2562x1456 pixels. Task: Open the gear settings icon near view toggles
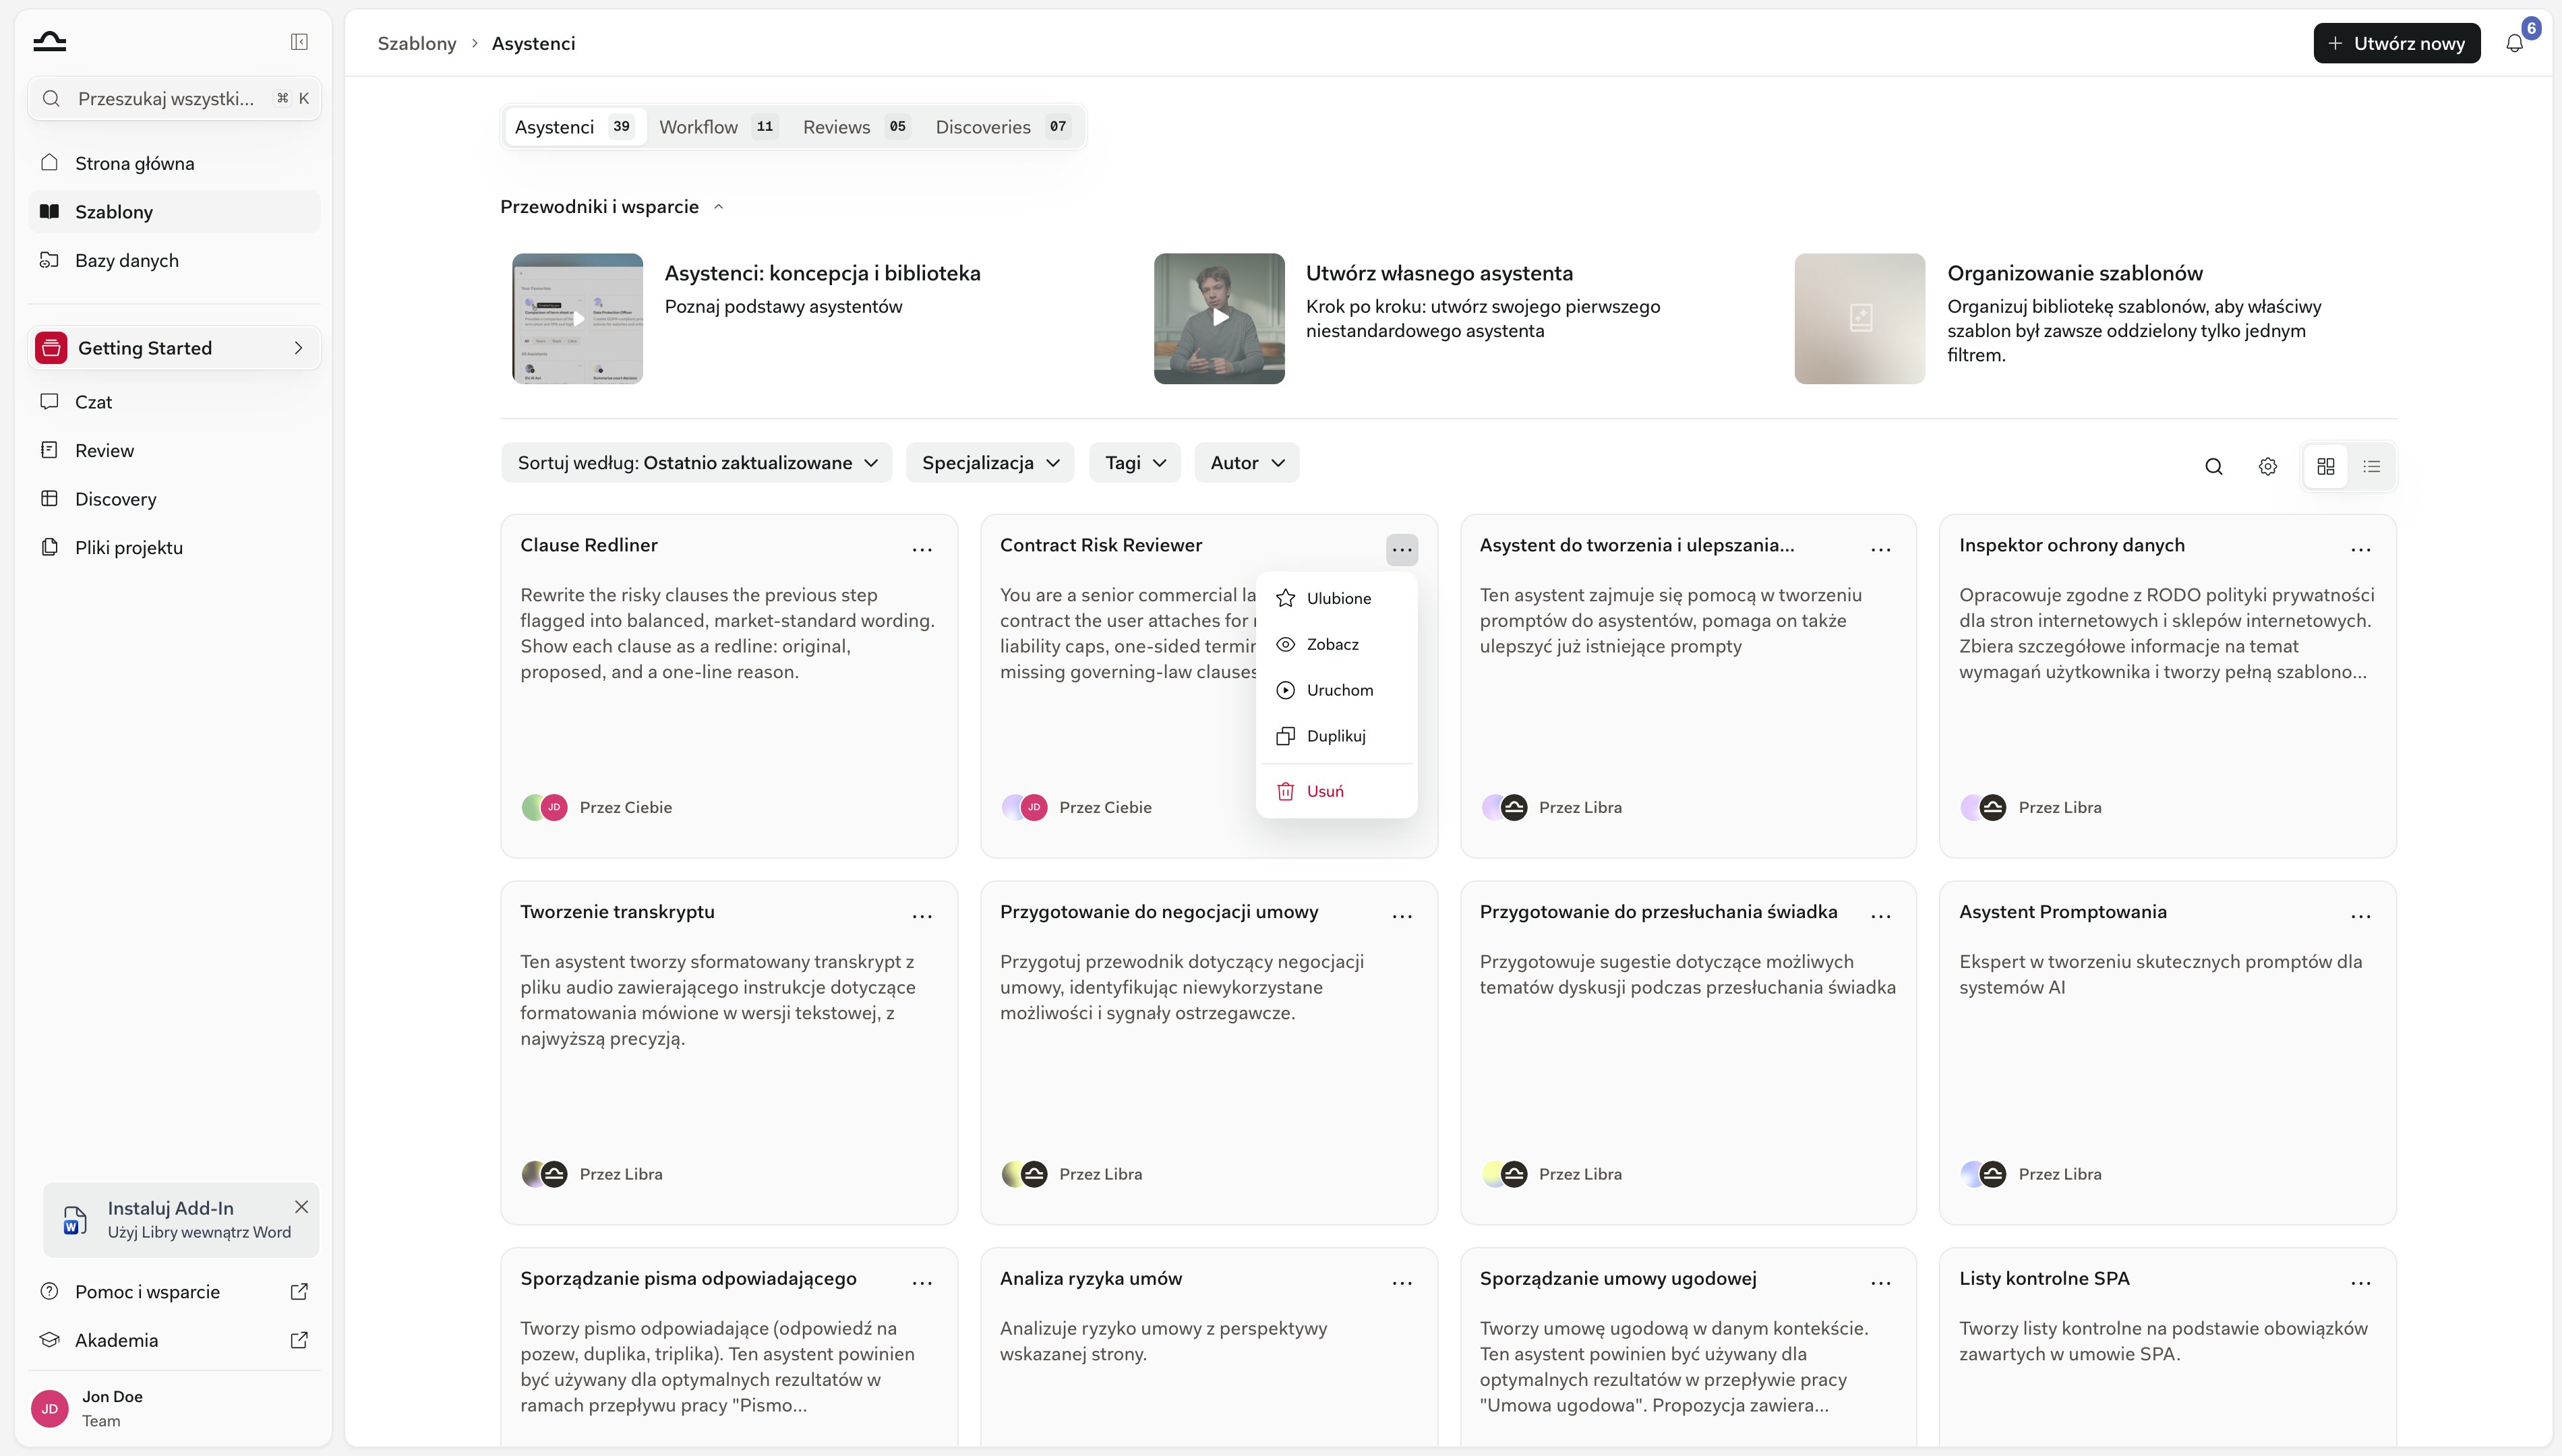pos(2268,466)
